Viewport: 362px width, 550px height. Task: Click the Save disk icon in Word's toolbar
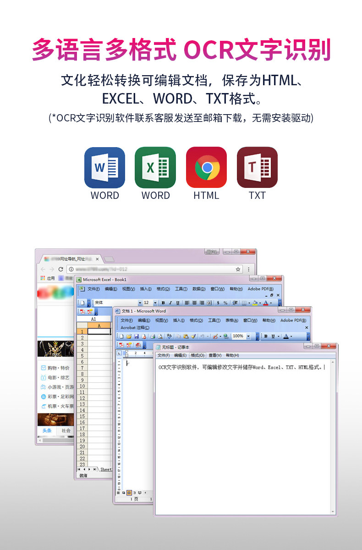tap(136, 336)
